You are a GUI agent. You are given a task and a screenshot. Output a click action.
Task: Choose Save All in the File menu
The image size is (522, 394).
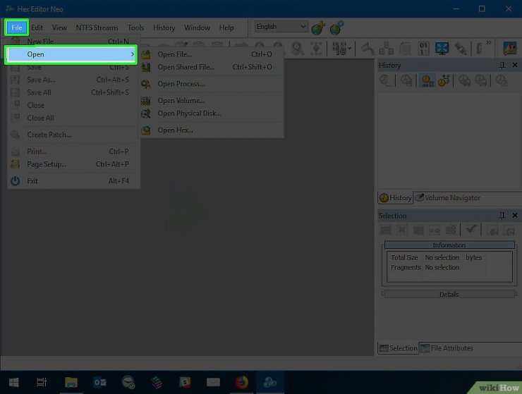pyautogui.click(x=73, y=92)
